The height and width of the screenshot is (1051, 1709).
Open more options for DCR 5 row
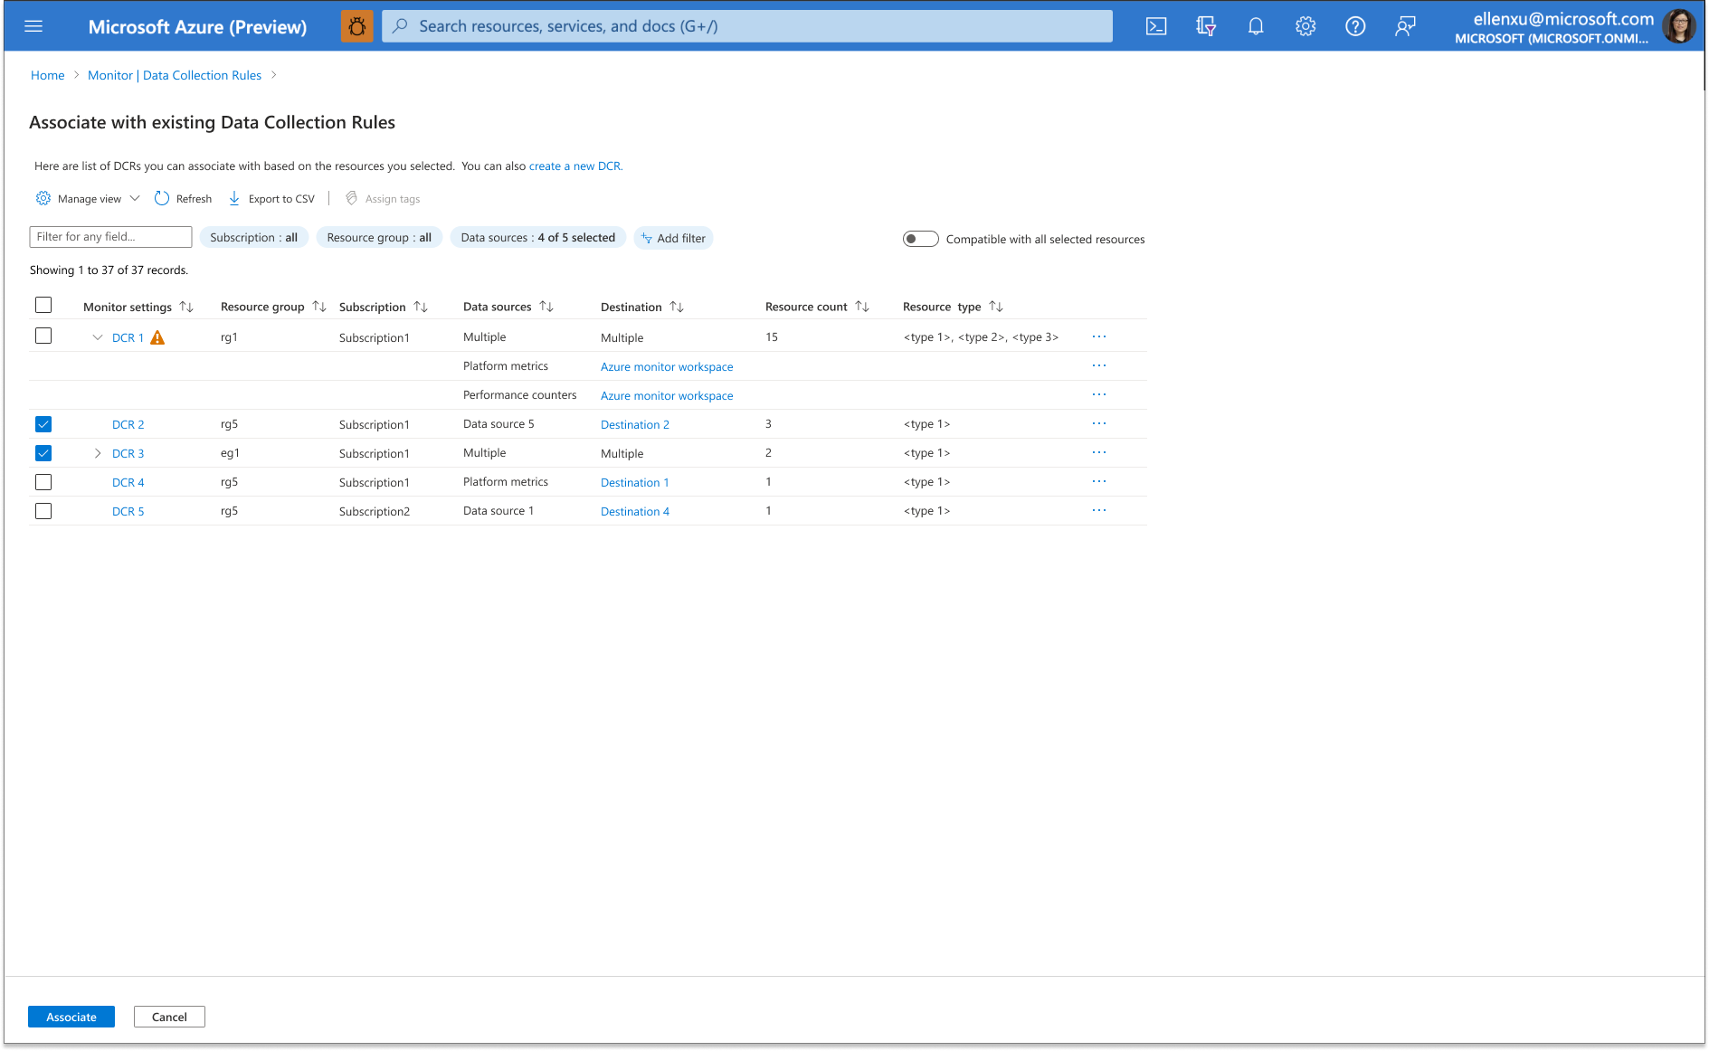point(1099,510)
